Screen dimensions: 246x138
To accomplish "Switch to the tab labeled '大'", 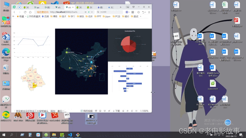I will click(111, 7).
